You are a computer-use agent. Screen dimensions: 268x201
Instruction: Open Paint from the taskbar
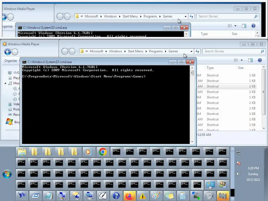coord(156,196)
